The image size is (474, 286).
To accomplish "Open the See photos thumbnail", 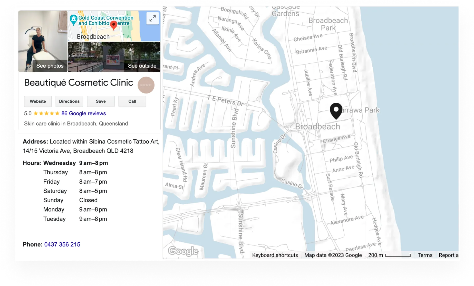I will pos(43,41).
